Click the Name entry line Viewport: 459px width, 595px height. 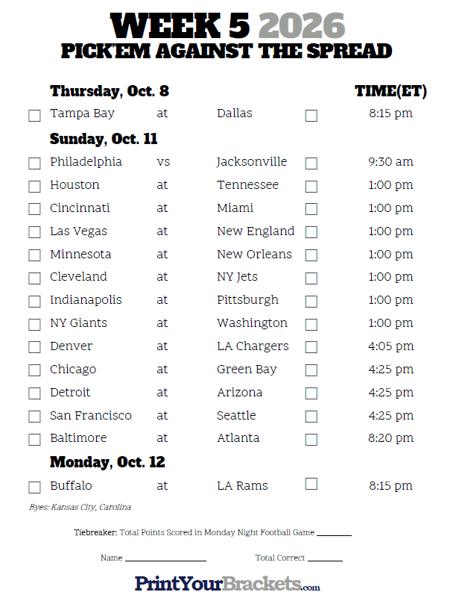click(165, 558)
